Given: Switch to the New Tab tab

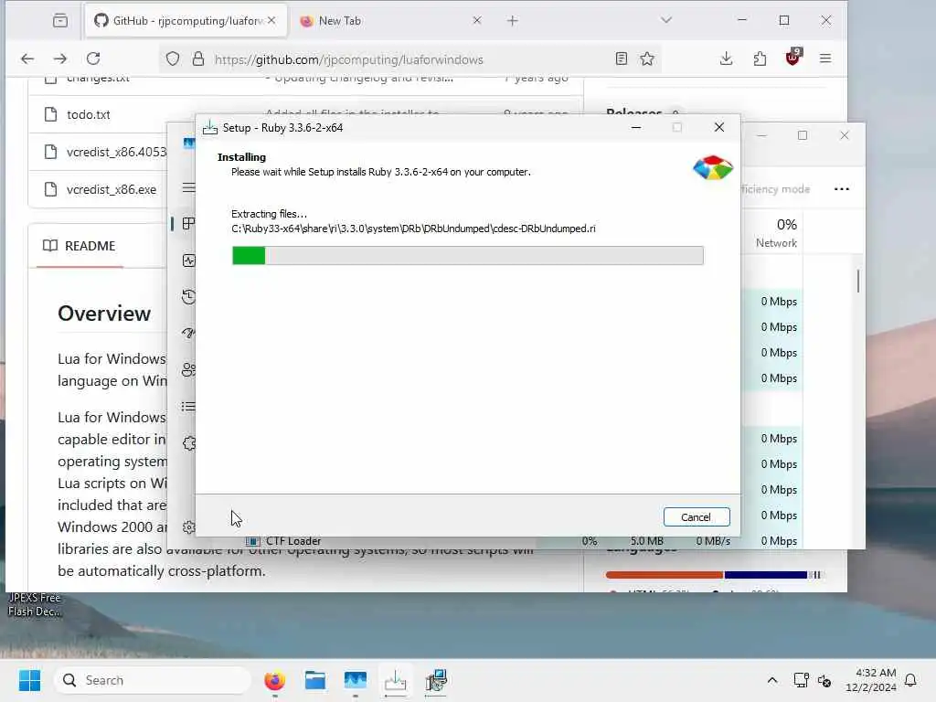Looking at the screenshot, I should click(390, 21).
